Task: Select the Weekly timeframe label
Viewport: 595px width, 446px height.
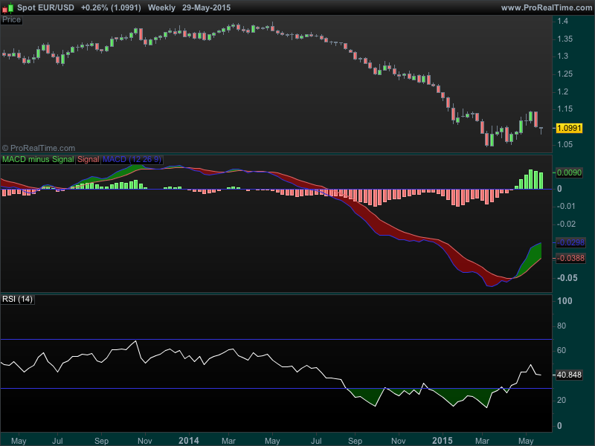Action: point(161,7)
